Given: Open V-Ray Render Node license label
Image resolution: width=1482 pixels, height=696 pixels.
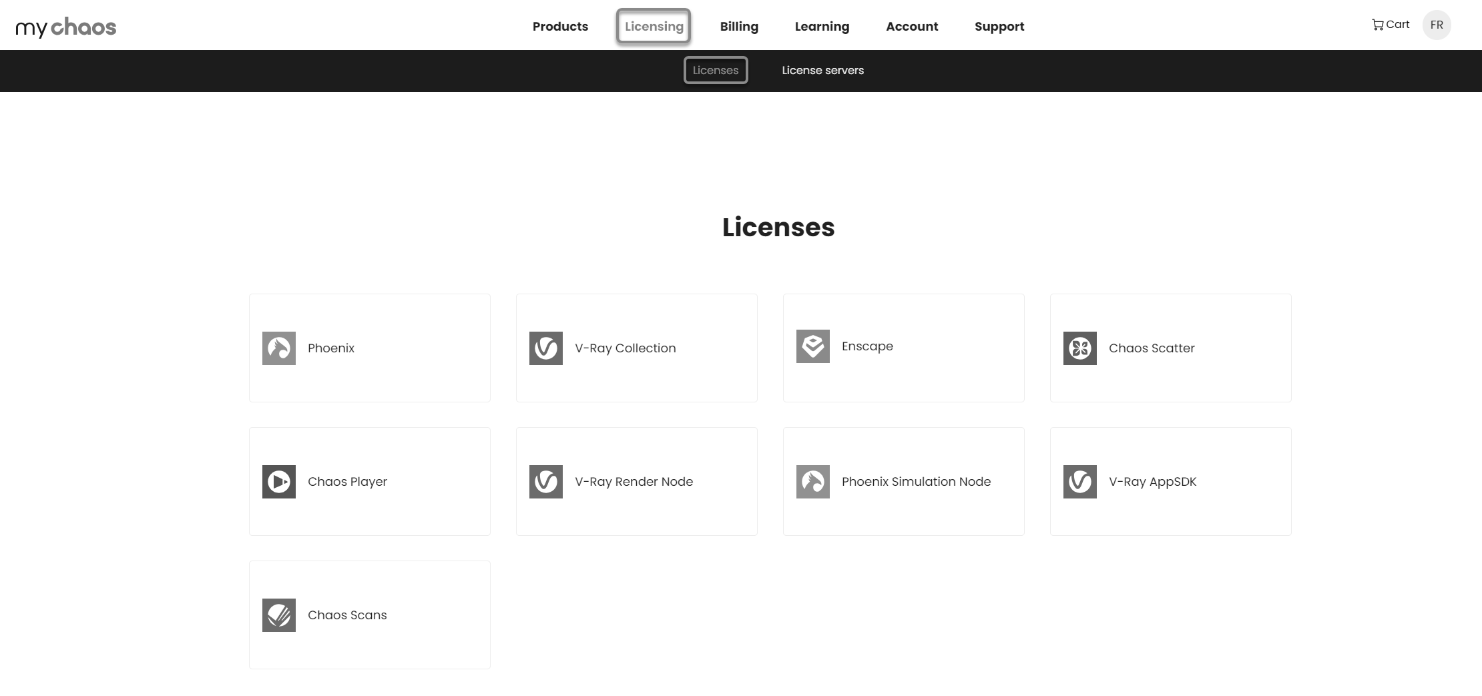Looking at the screenshot, I should pyautogui.click(x=634, y=482).
